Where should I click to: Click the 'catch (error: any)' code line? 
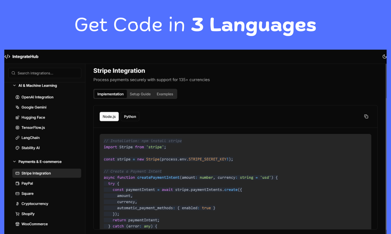133,226
